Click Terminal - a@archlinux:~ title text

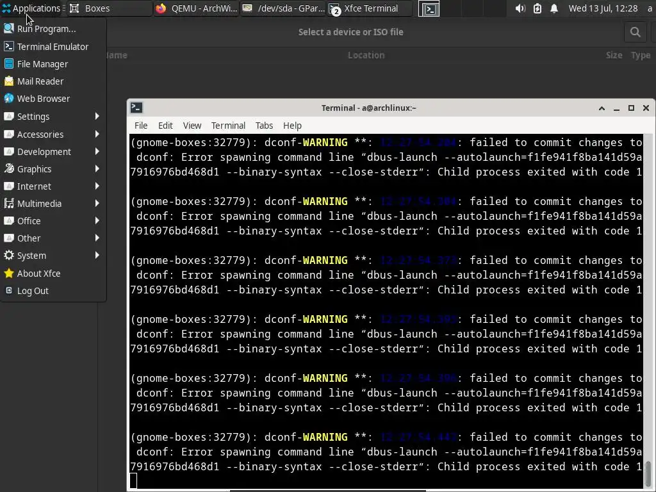point(368,108)
